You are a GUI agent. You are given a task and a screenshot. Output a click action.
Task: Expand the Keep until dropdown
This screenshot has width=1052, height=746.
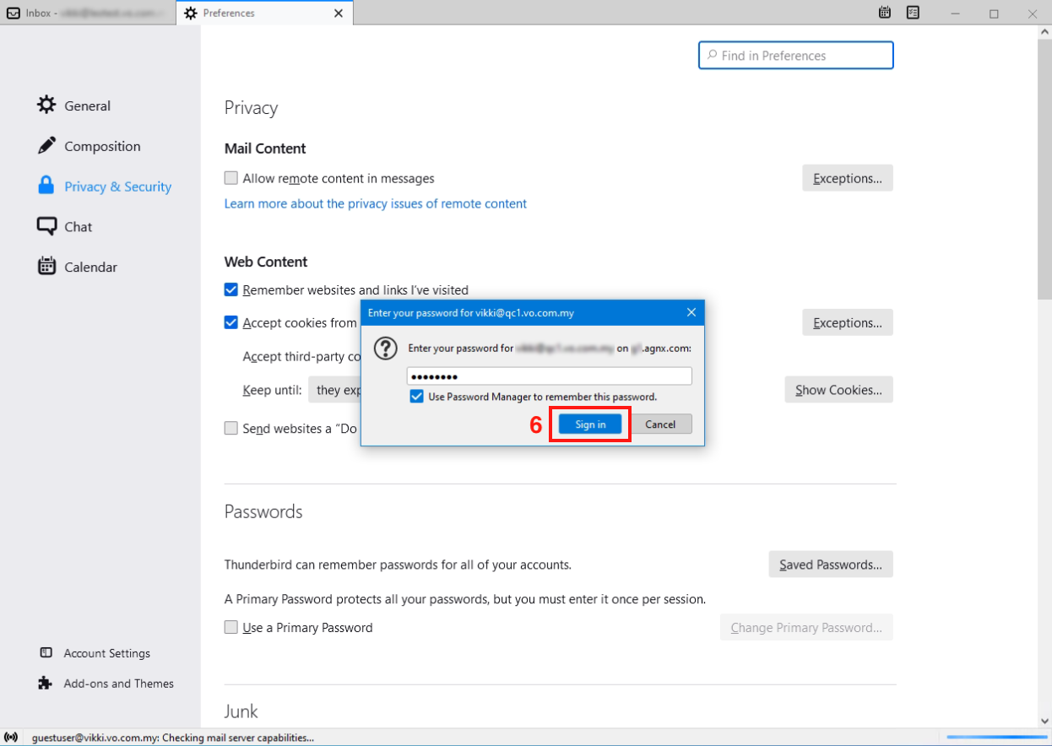pyautogui.click(x=335, y=390)
